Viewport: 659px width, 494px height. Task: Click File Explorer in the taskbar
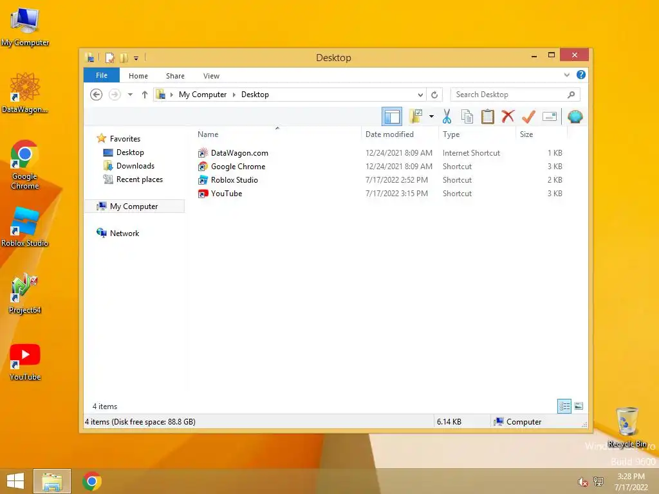tap(52, 481)
